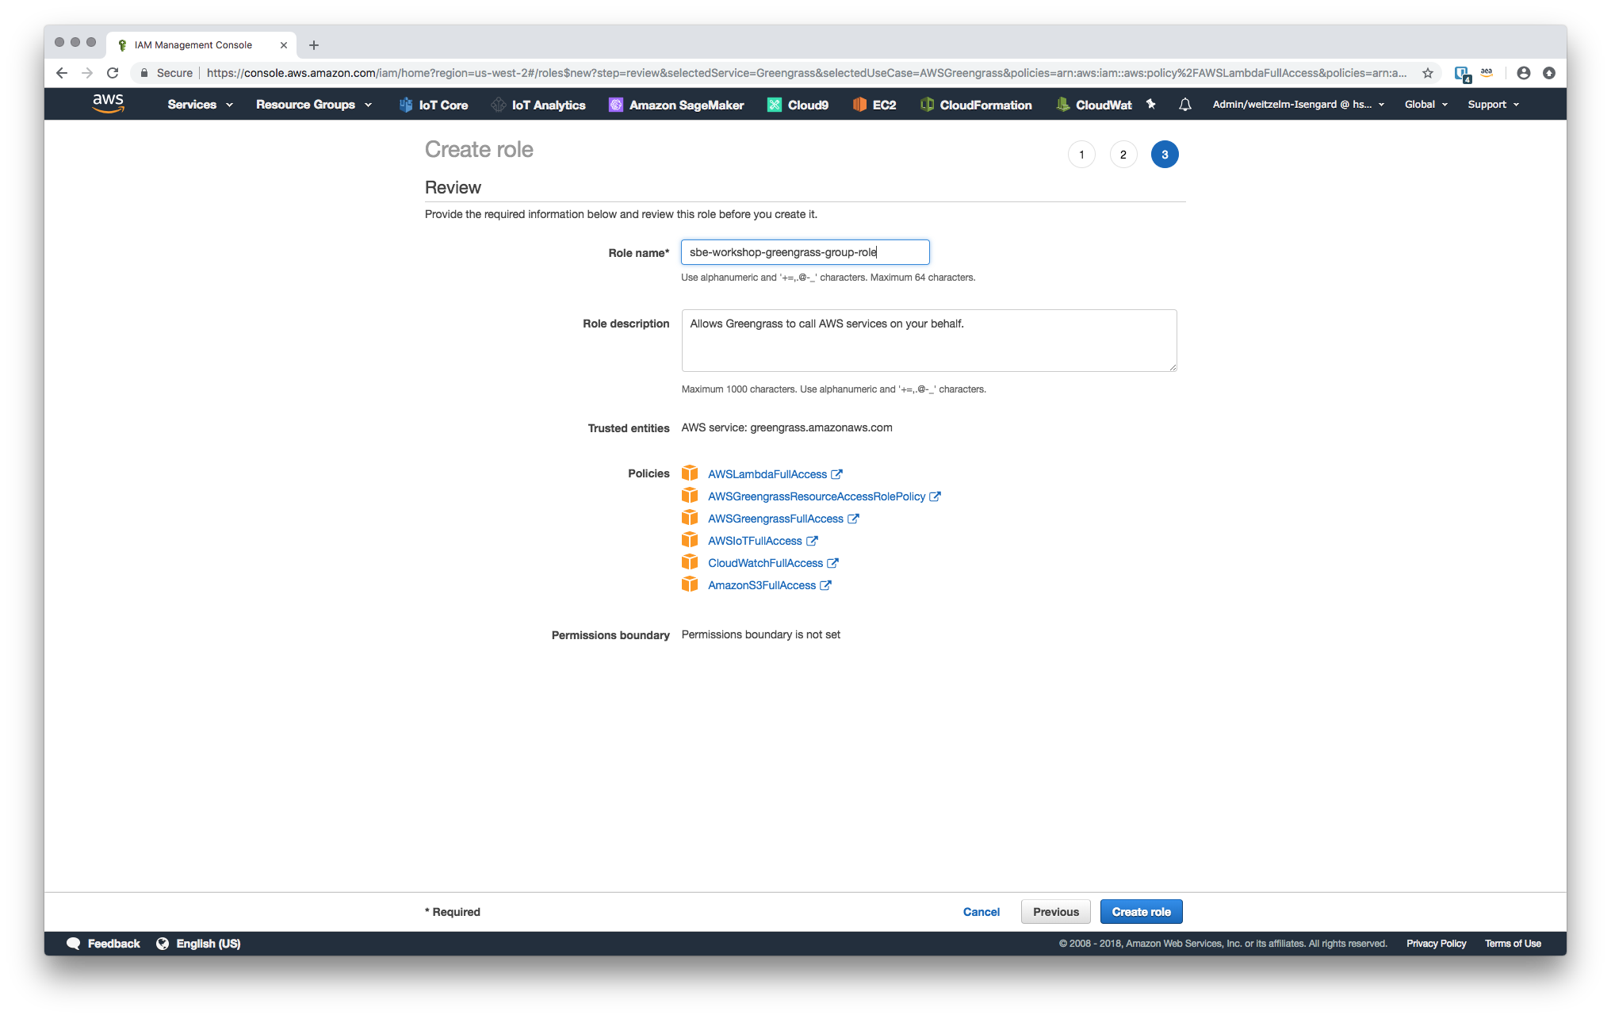1611x1019 pixels.
Task: Click the Amazon extension icon
Action: pos(1487,73)
